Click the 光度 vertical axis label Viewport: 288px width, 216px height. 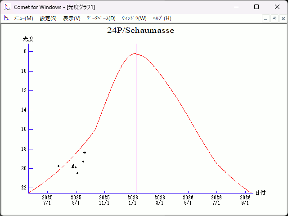click(28, 39)
